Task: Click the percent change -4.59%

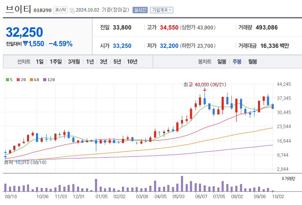Action: 61,44
